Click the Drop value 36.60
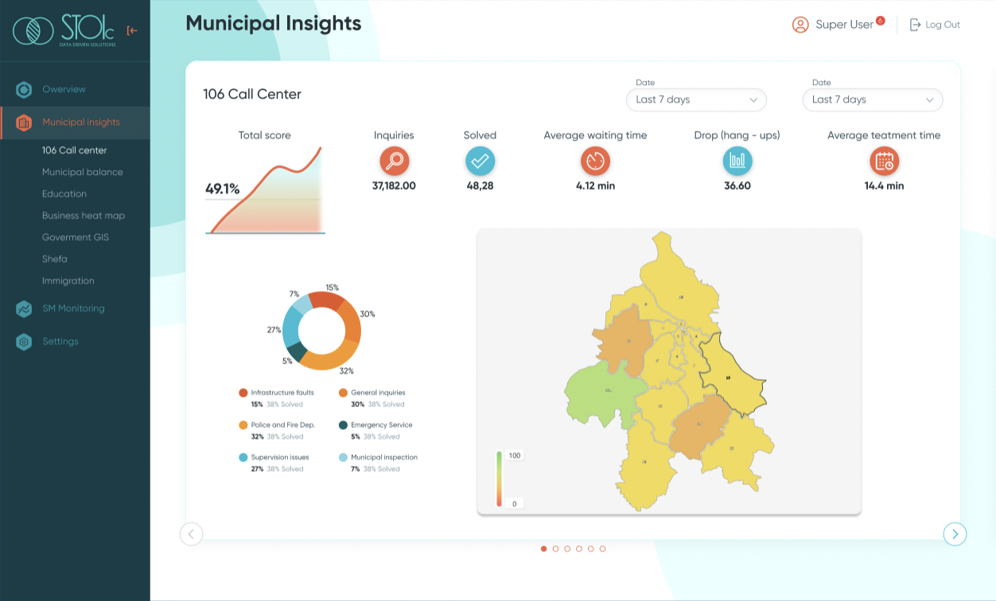This screenshot has height=601, width=996. (737, 186)
